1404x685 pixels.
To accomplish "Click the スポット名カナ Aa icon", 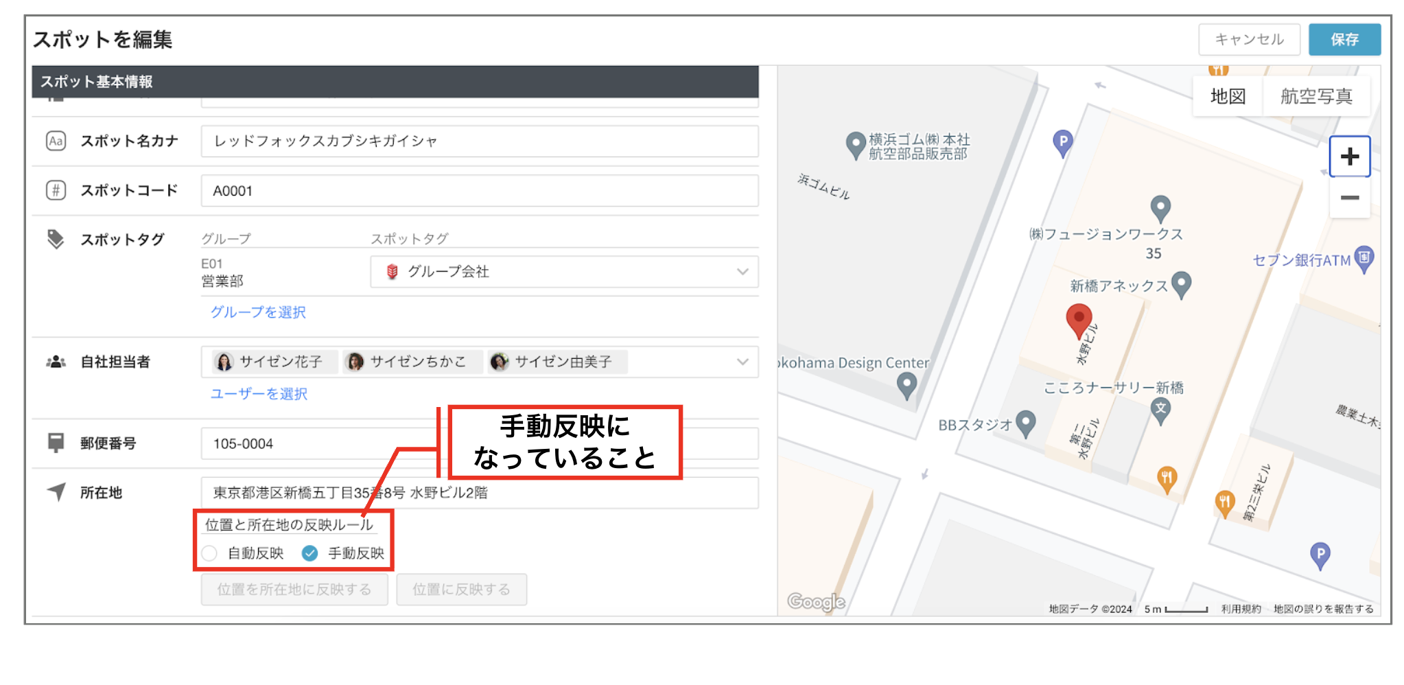I will [x=56, y=141].
